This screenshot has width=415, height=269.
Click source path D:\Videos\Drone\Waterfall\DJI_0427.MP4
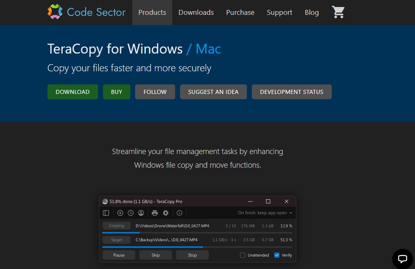(x=172, y=226)
